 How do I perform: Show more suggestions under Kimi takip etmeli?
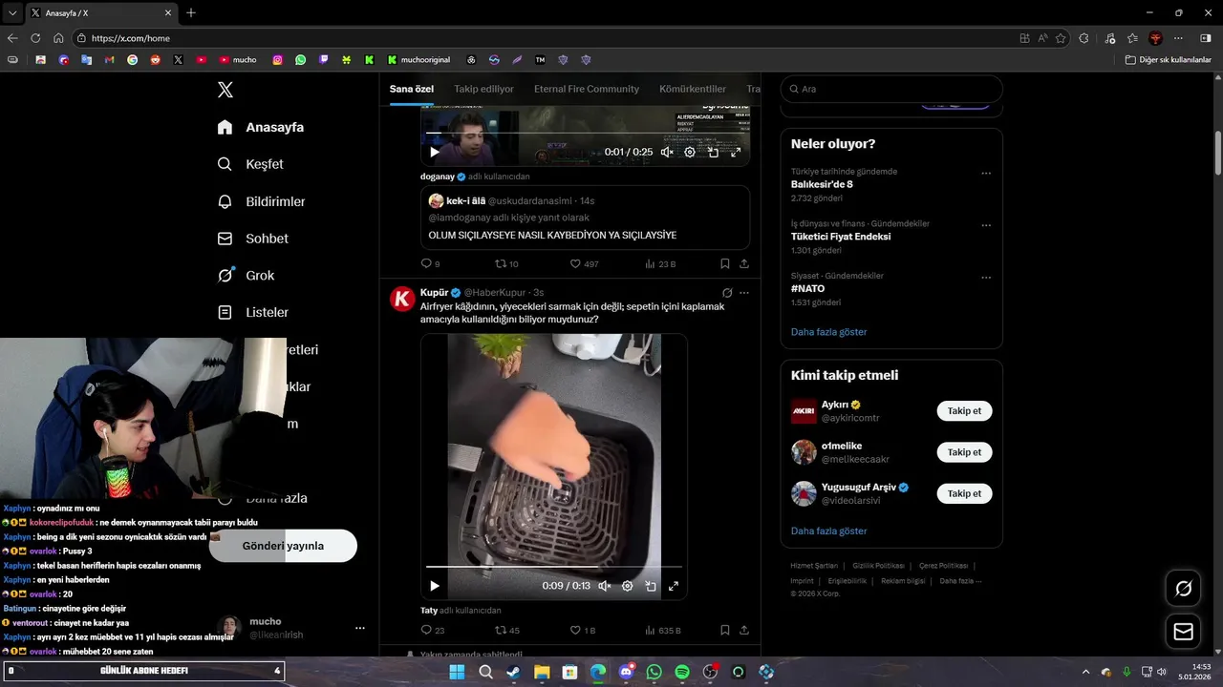click(828, 531)
